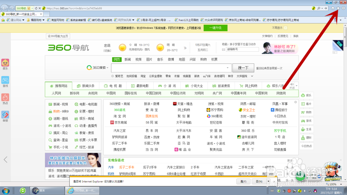Click the green 一键升级 button
The width and height of the screenshot is (347, 195).
[215, 28]
